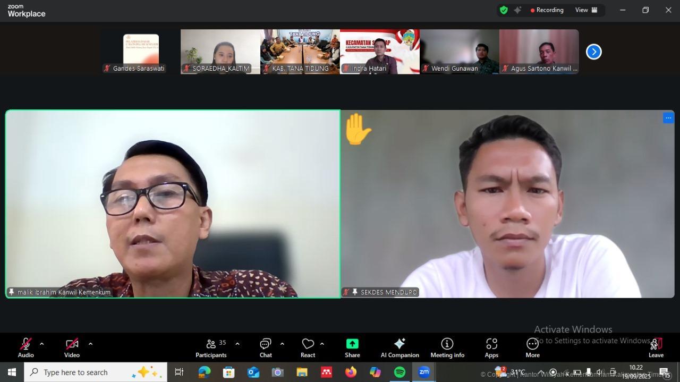Show hidden system tray icons
The image size is (680, 382).
tap(541, 372)
